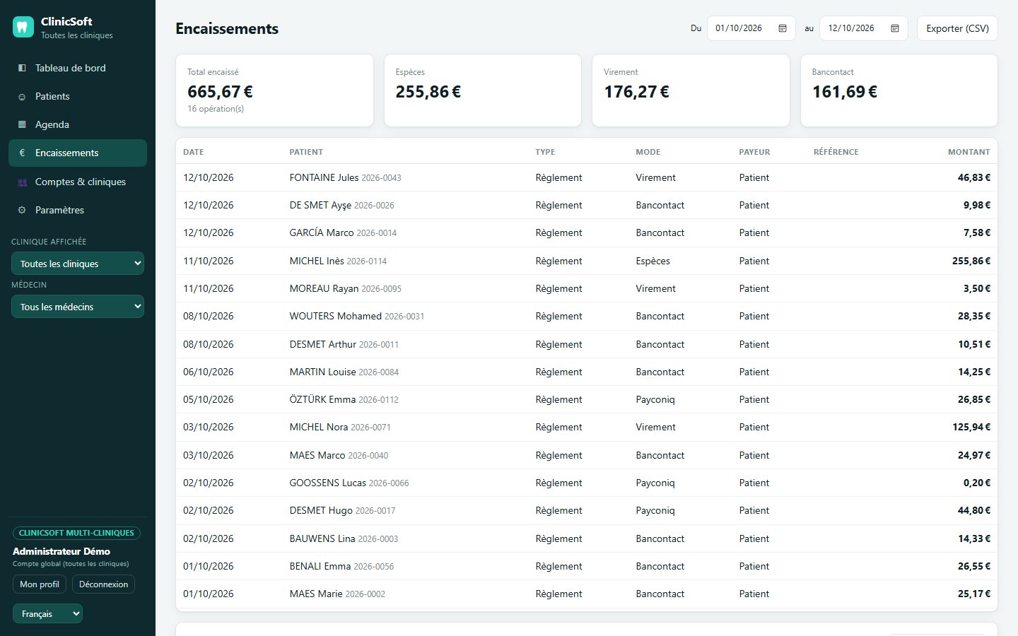Click the Comptes & cliniques people icon
The image size is (1018, 636).
click(x=22, y=182)
